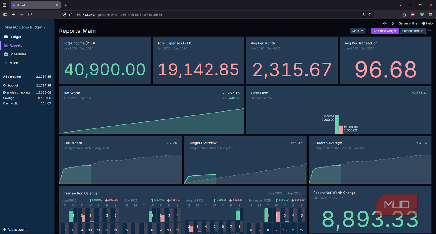Open the Budget page icon in sidebar

point(6,37)
